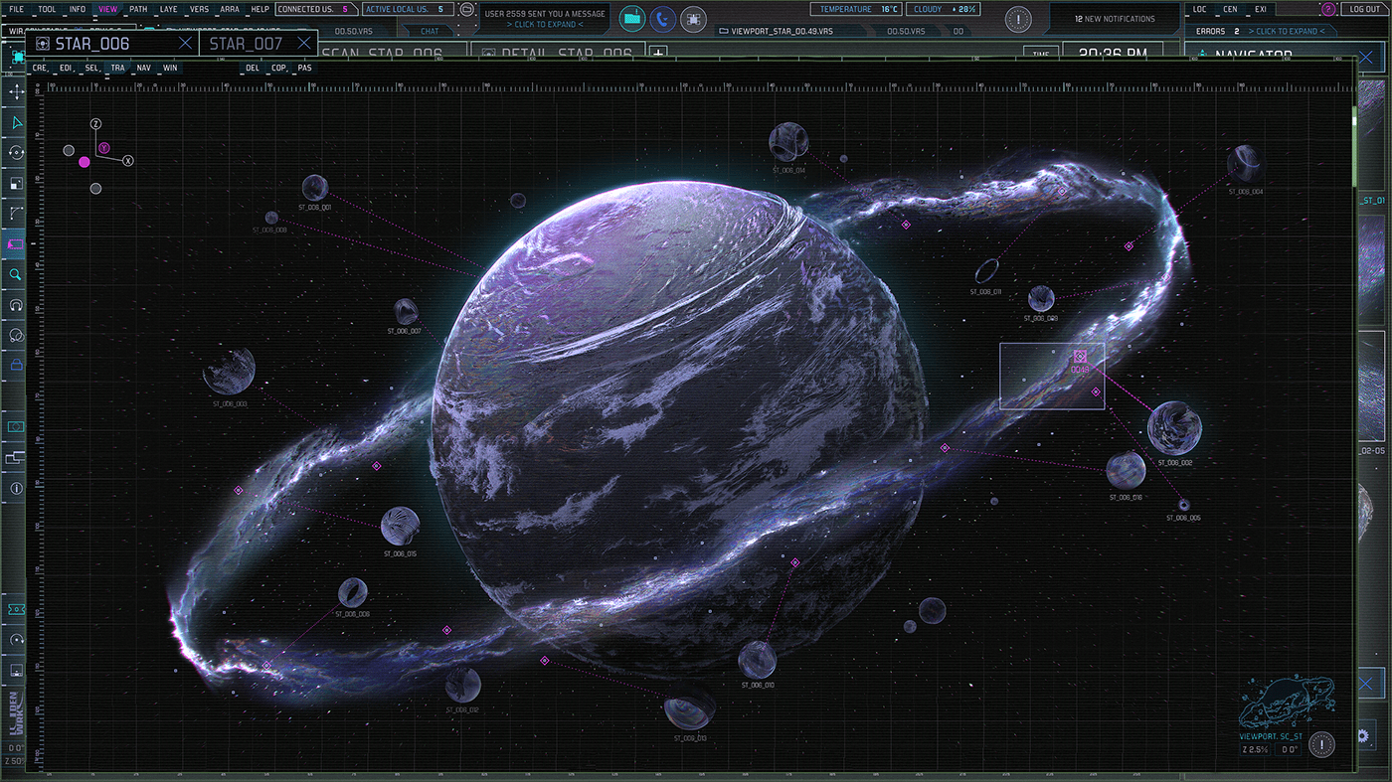Switch to the STAR_007 tab
This screenshot has height=782, width=1392.
[x=246, y=44]
